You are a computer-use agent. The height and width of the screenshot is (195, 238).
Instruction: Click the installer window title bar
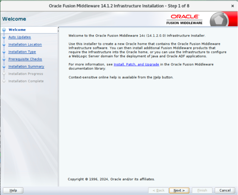click(x=119, y=6)
